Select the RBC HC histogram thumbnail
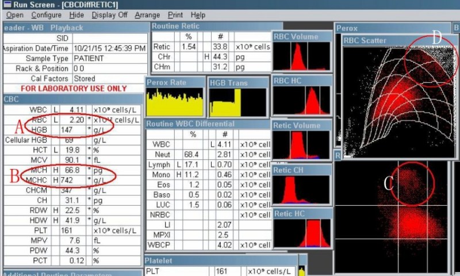The width and height of the screenshot is (460, 276). [301, 100]
